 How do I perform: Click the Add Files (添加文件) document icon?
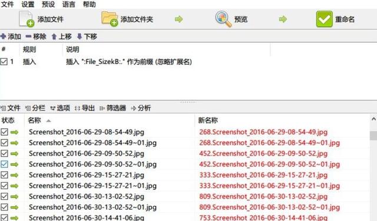[27, 19]
